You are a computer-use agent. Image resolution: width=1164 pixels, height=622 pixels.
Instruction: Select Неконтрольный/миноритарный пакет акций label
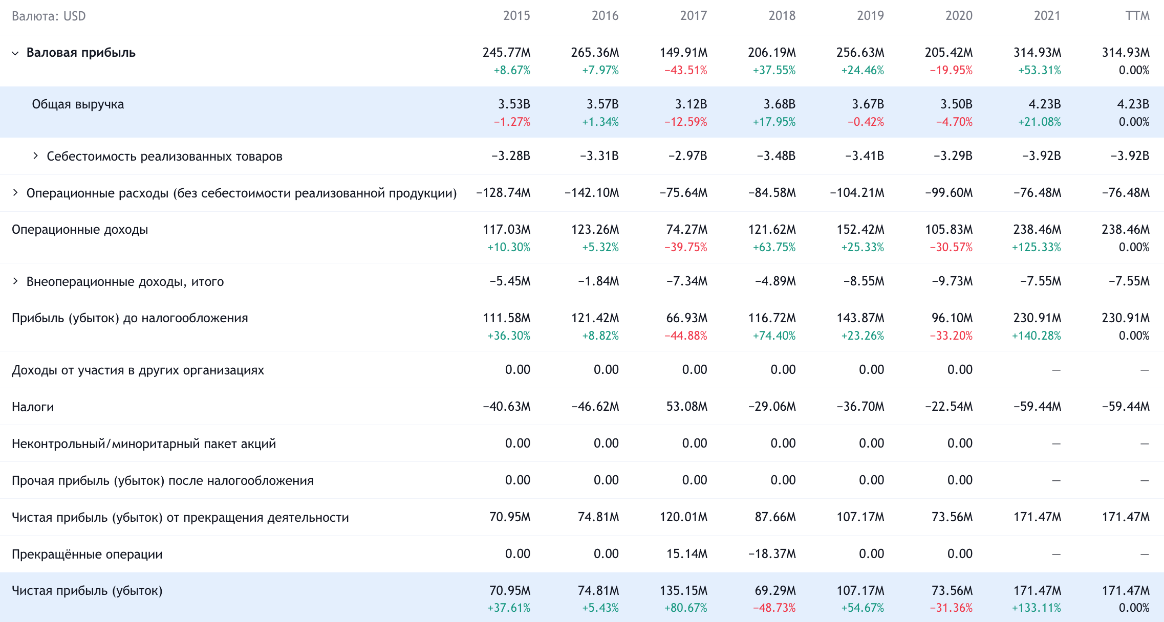144,444
